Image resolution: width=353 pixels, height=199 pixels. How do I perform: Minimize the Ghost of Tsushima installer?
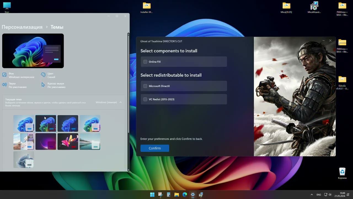[323, 41]
